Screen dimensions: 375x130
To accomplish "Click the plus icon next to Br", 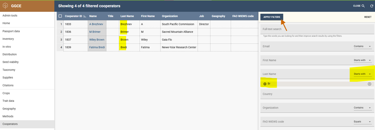I will point(265,84).
